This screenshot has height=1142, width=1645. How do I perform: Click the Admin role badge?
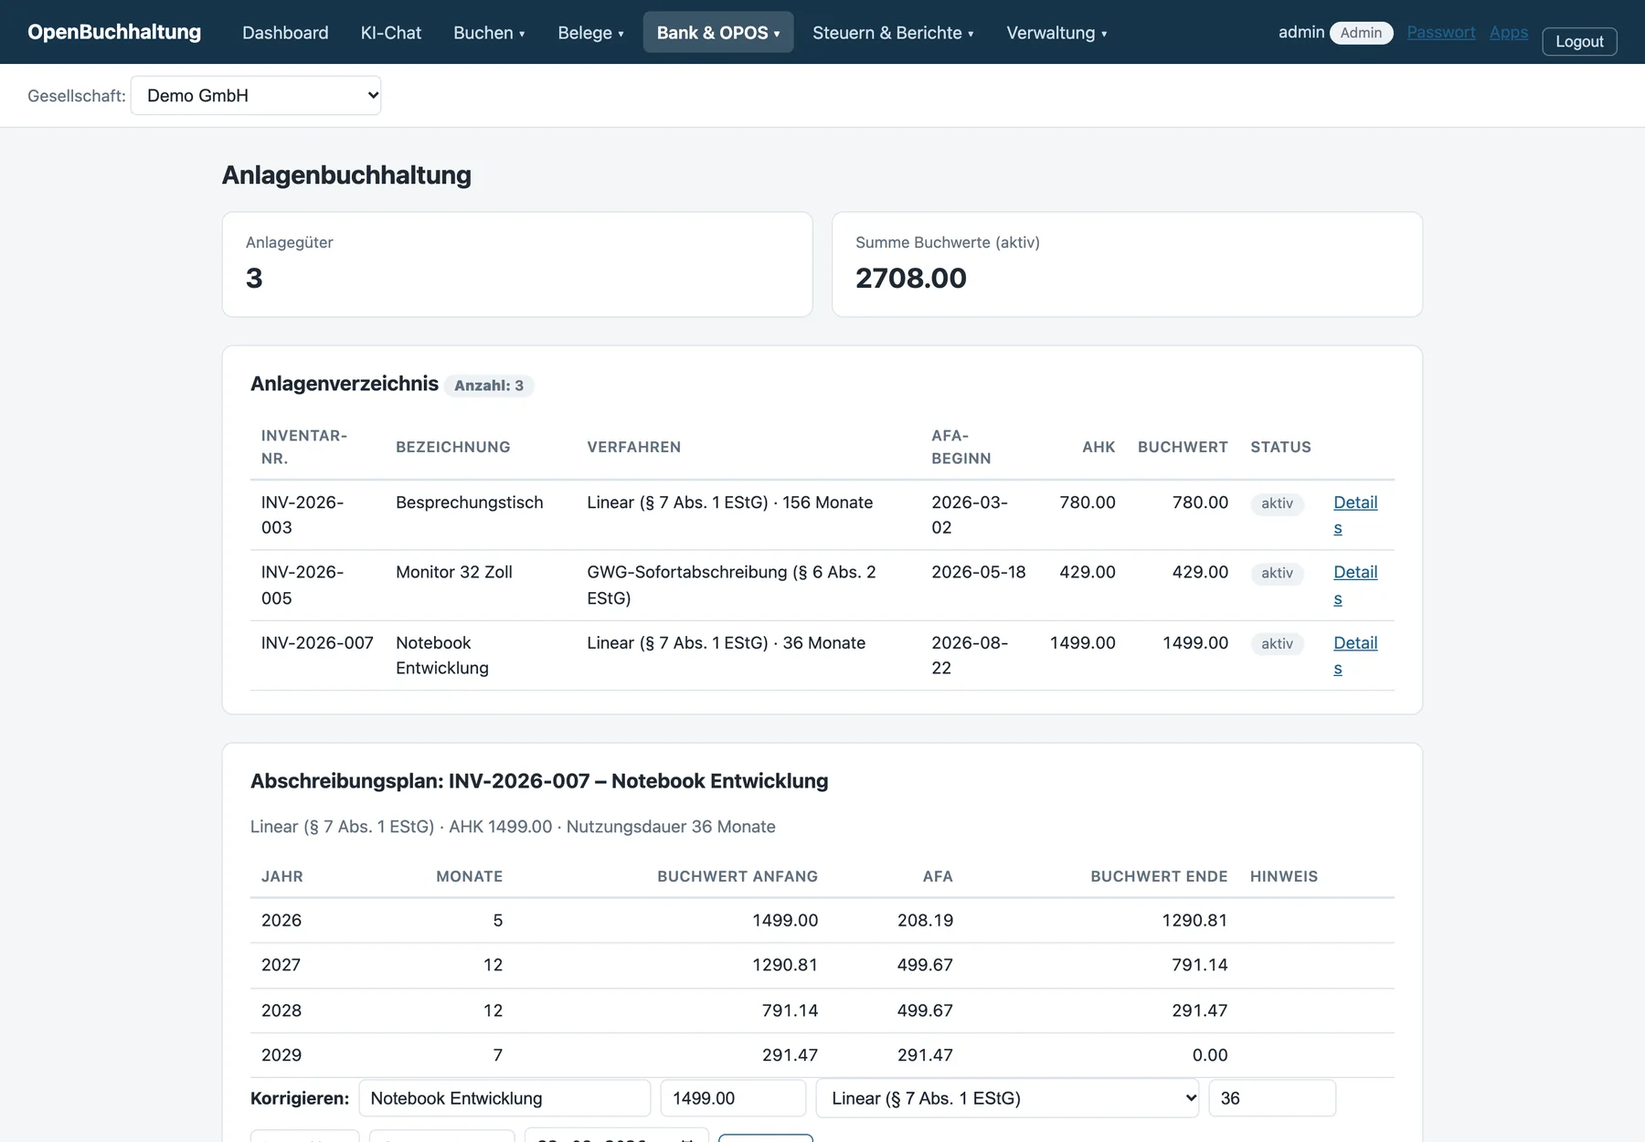tap(1361, 33)
